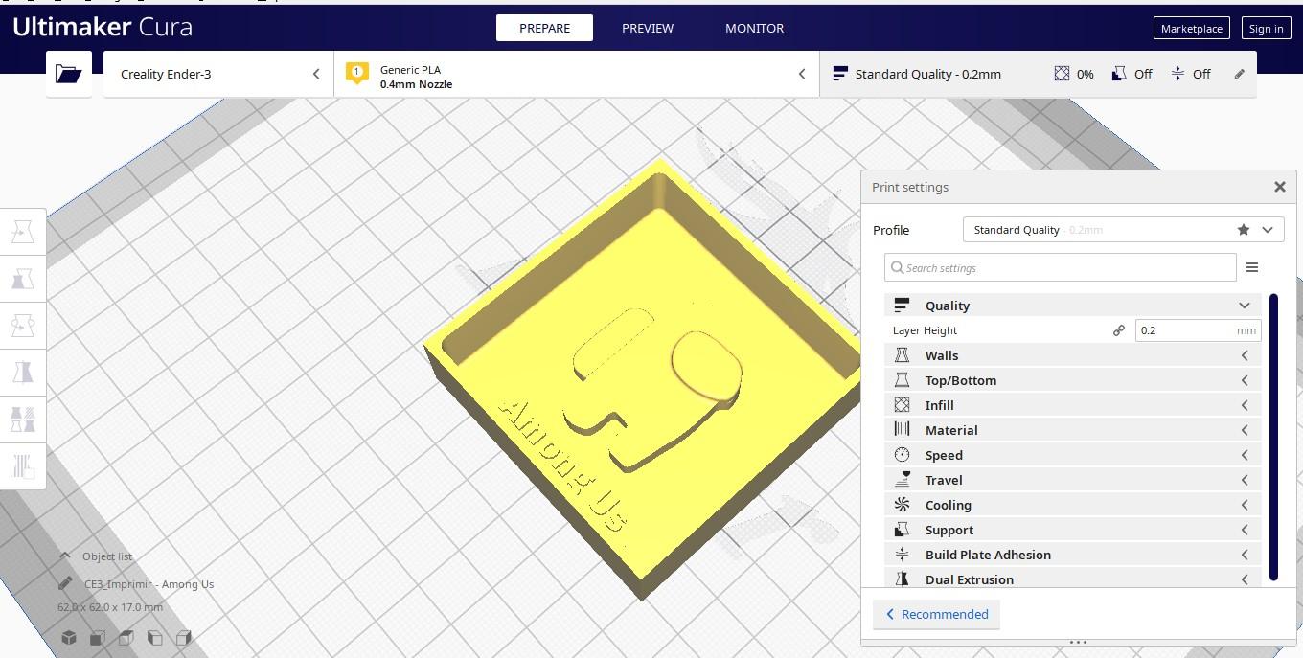Select the Move tool in left toolbar

[x=23, y=233]
